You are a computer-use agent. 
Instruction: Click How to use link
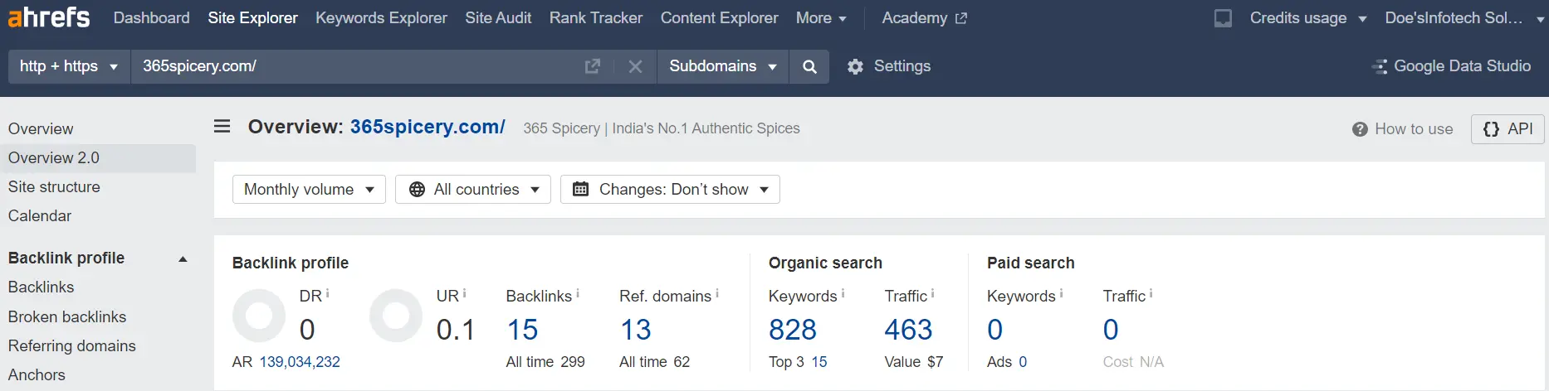pyautogui.click(x=1414, y=129)
